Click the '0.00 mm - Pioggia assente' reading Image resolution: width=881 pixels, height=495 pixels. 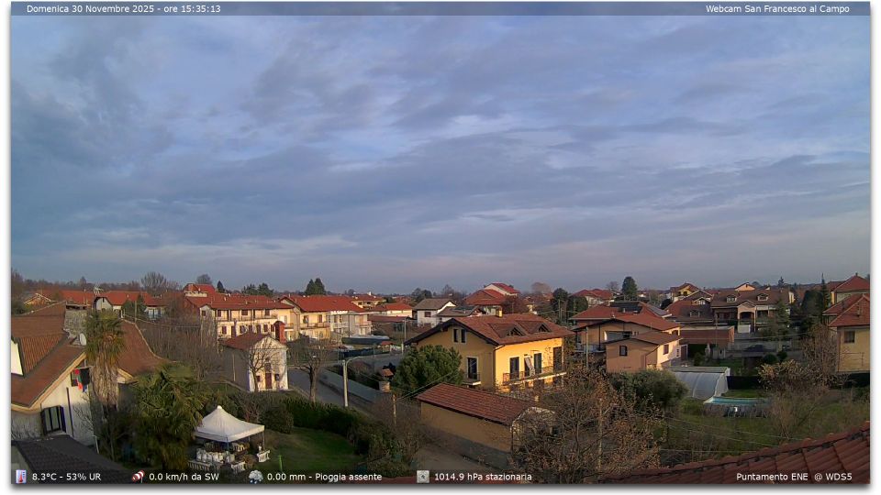click(x=324, y=477)
